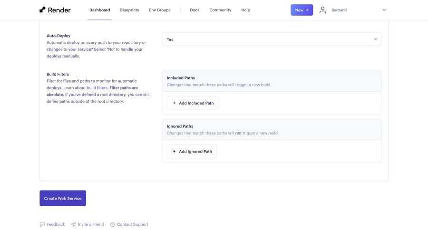
Task: Click the Auto-Deploy dropdown chevron arrow
Action: pyautogui.click(x=375, y=39)
